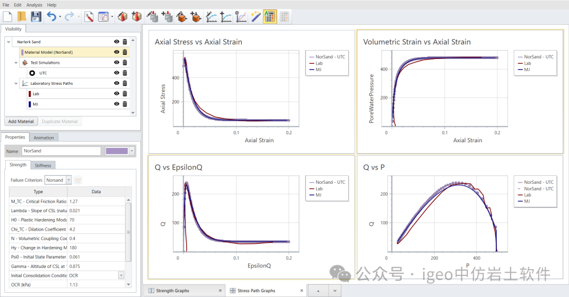Collapse the Nerlerk Sand tree node
569x297 pixels.
8,42
